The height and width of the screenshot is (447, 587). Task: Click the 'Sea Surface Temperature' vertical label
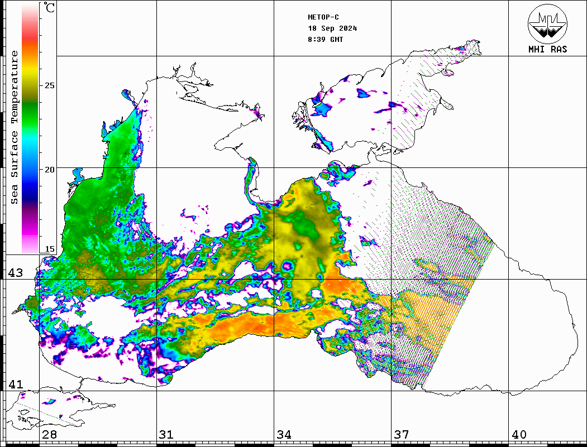14,127
